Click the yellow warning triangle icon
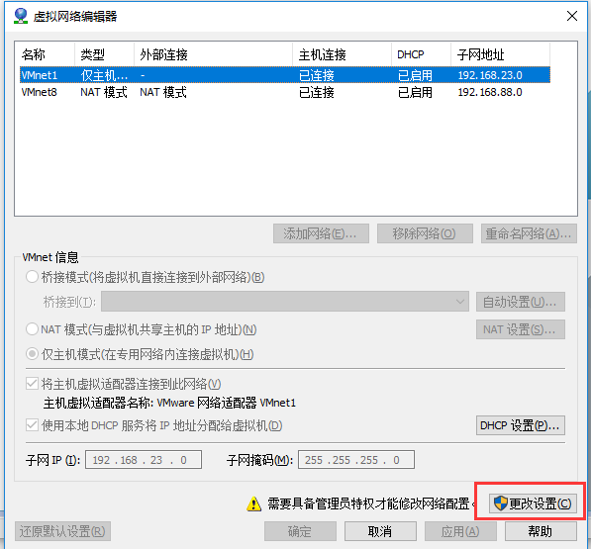The height and width of the screenshot is (549, 591). click(x=254, y=503)
